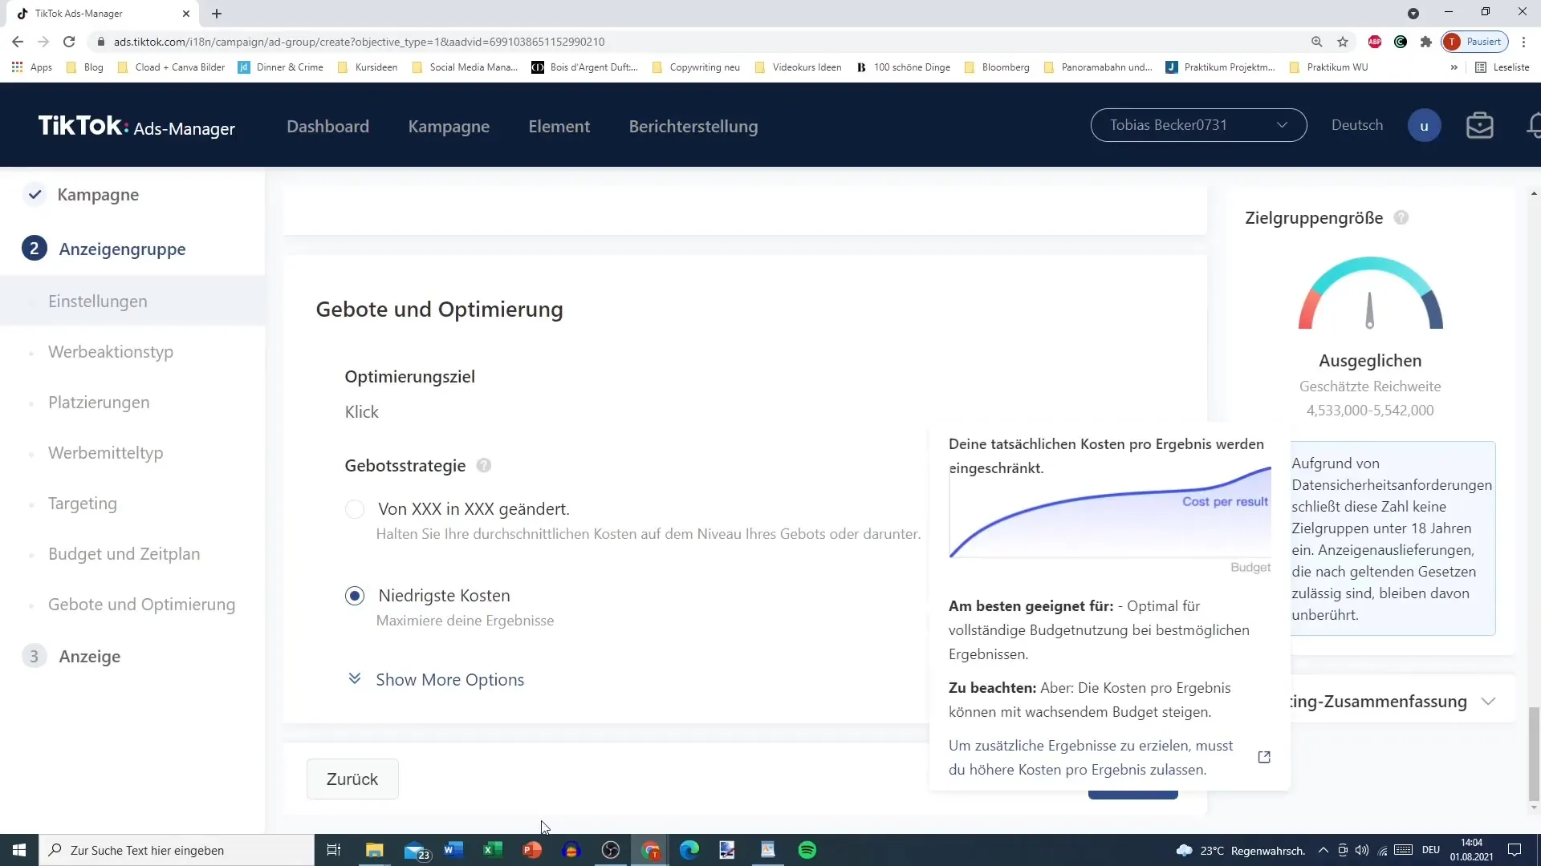Open the Deutsch language selector
Viewport: 1541px width, 866px height.
[x=1357, y=125]
